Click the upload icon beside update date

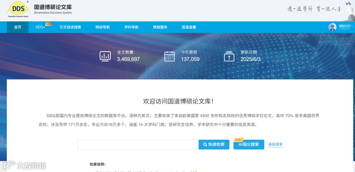pos(229,56)
